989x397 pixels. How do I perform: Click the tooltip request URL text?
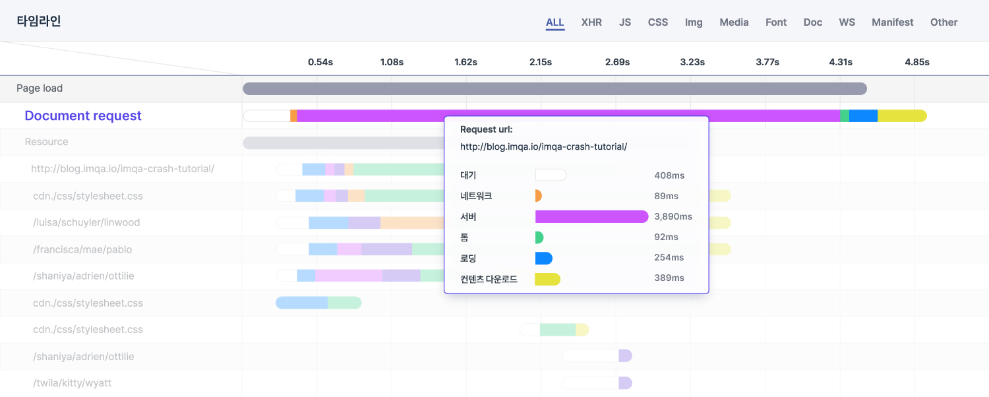[x=543, y=146]
